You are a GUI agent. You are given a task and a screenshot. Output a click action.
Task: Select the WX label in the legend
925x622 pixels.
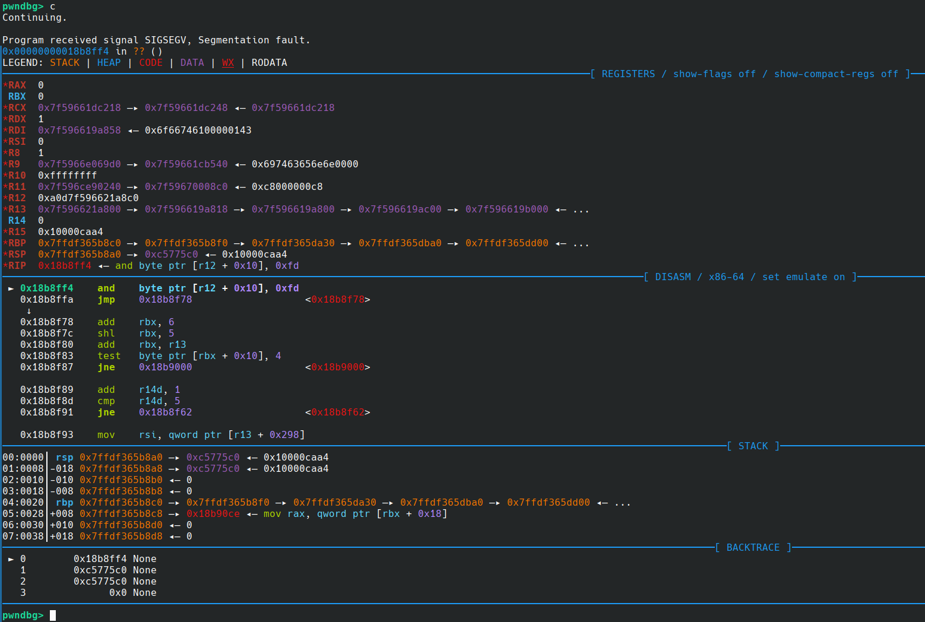pyautogui.click(x=227, y=63)
